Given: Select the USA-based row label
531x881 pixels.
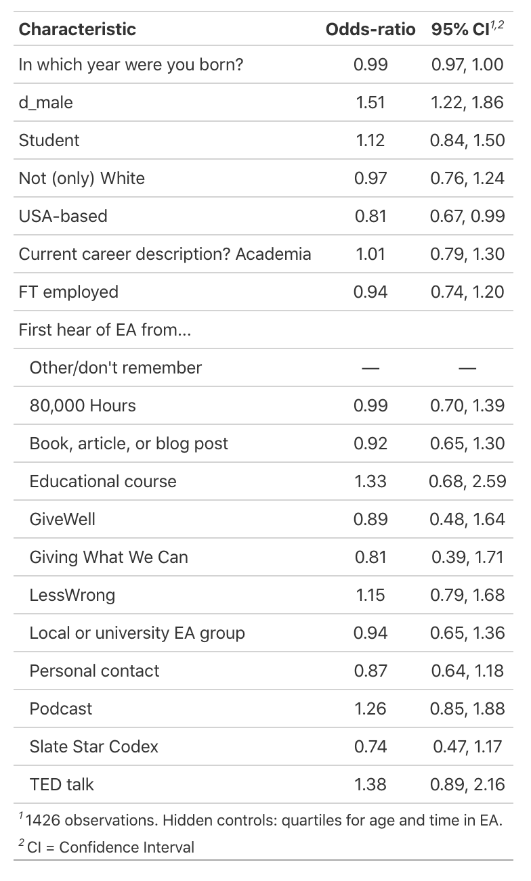Looking at the screenshot, I should tap(63, 216).
